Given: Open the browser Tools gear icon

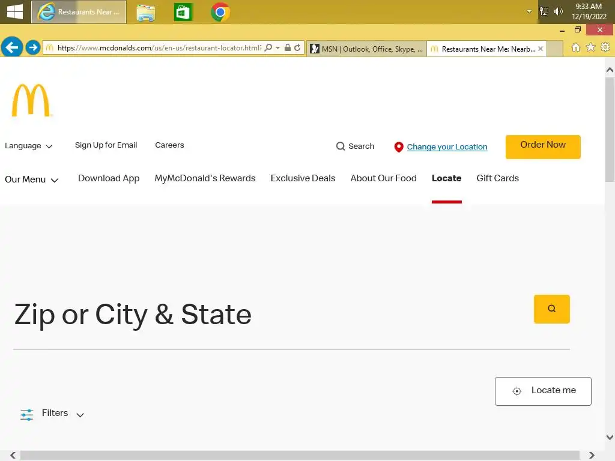Looking at the screenshot, I should tap(605, 47).
